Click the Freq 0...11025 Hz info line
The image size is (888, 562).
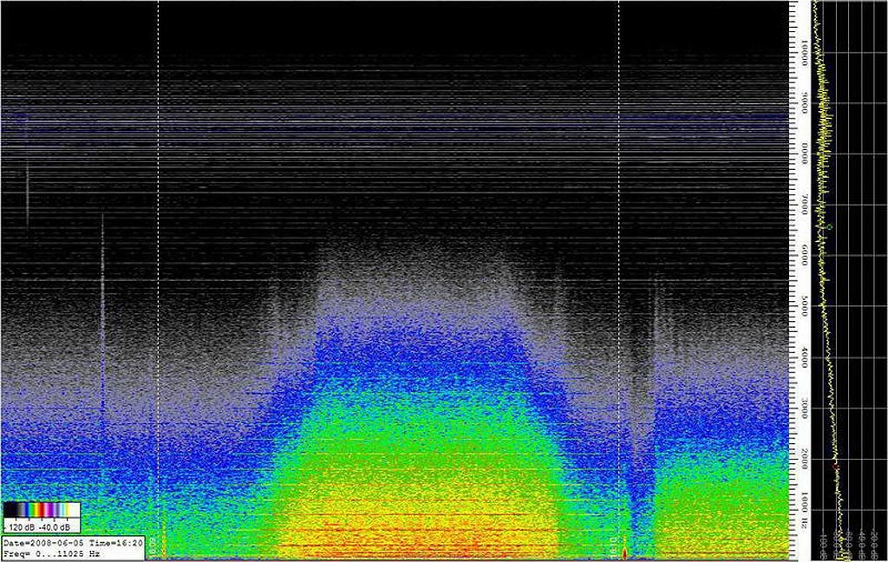point(52,552)
